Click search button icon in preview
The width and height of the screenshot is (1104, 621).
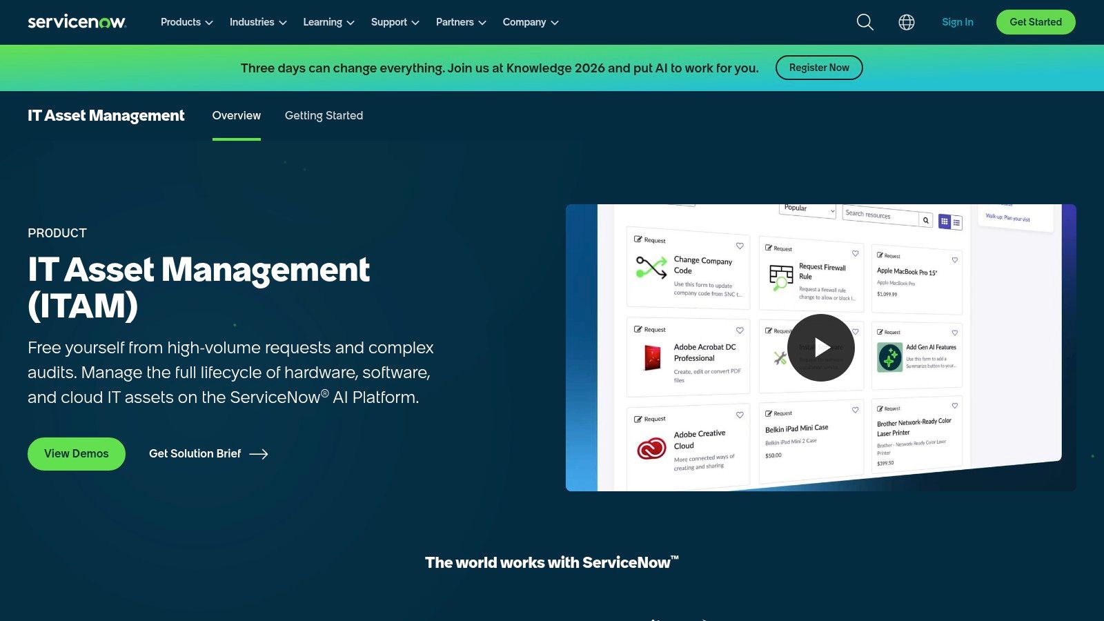pos(926,220)
